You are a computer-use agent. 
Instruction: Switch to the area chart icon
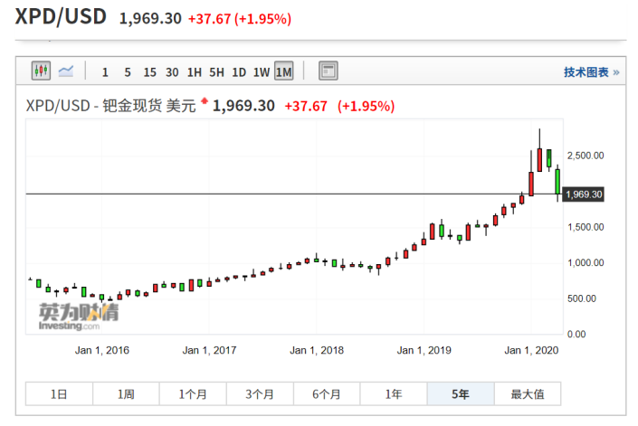click(x=66, y=71)
